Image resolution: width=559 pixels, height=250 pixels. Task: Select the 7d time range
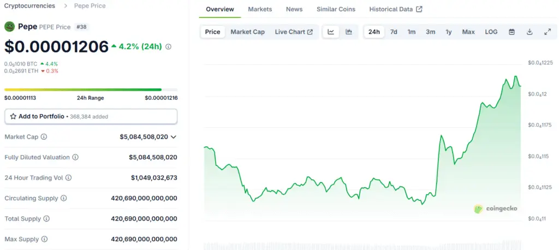394,32
